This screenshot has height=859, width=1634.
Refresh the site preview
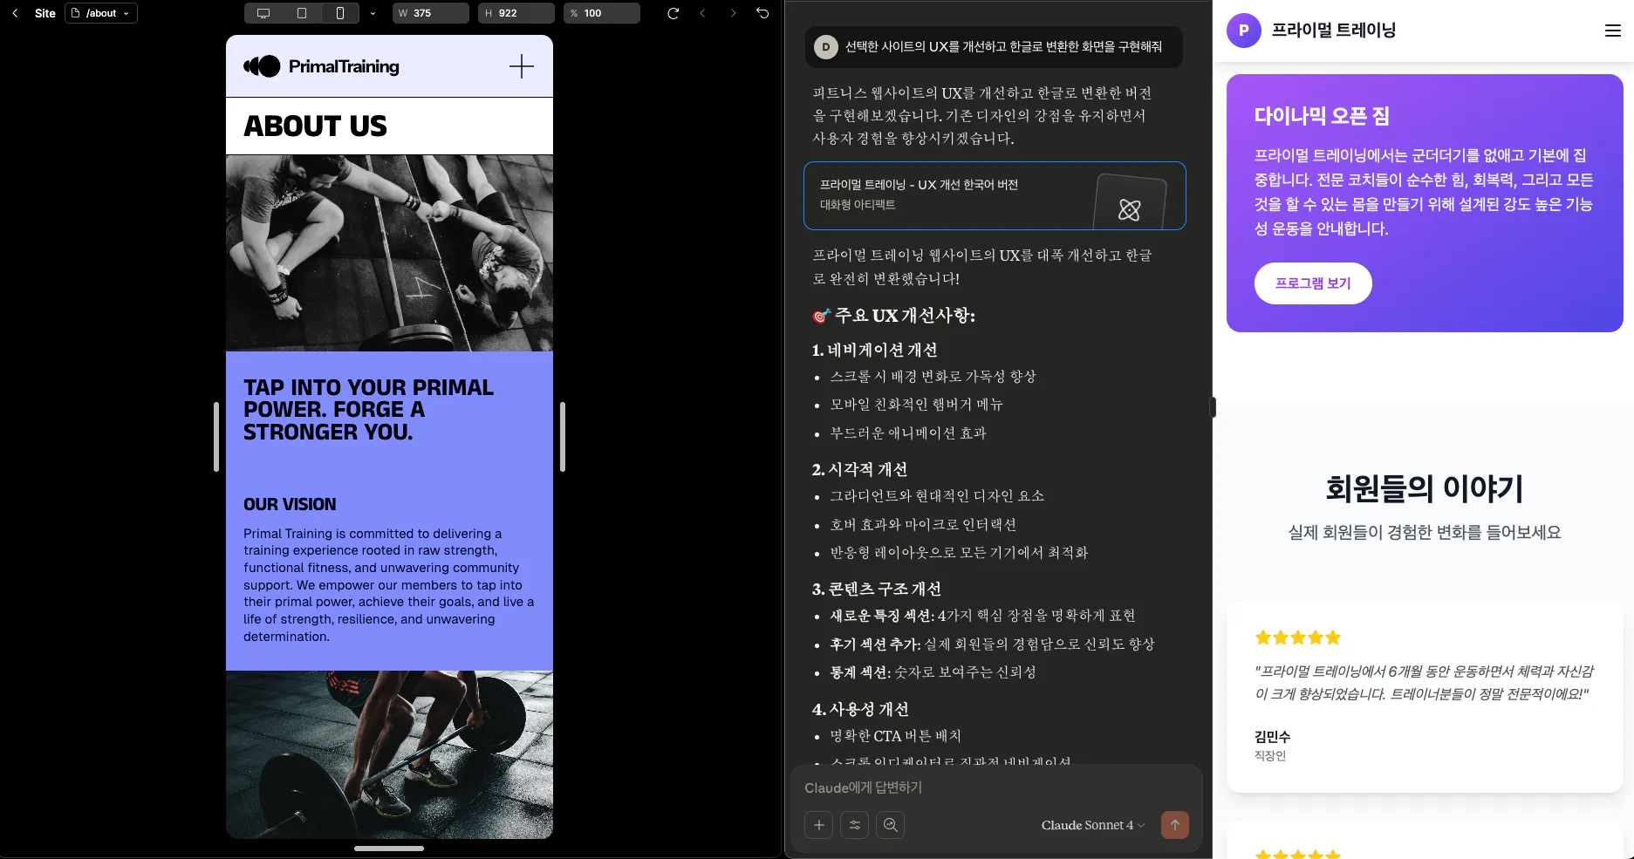pos(671,13)
